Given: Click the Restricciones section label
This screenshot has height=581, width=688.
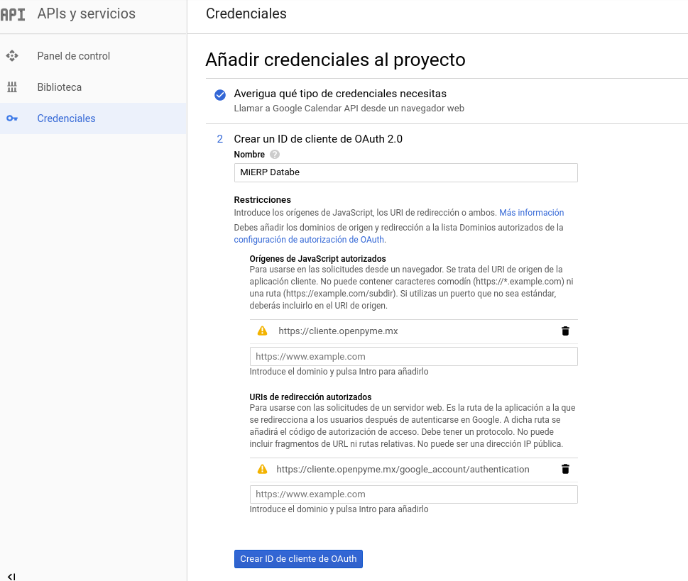Looking at the screenshot, I should [x=263, y=200].
